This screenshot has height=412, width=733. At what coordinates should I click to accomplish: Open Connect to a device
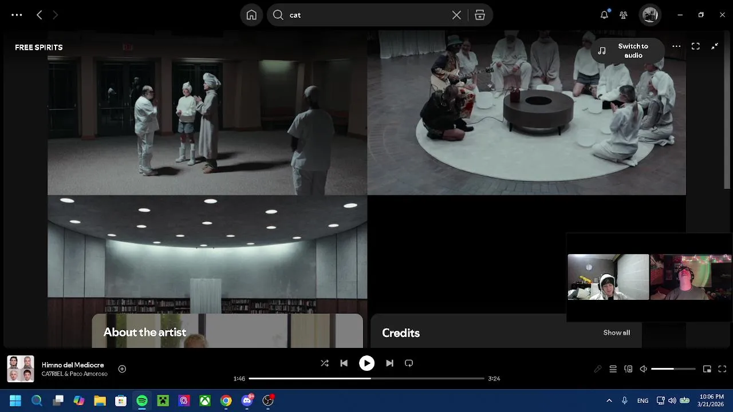(628, 369)
